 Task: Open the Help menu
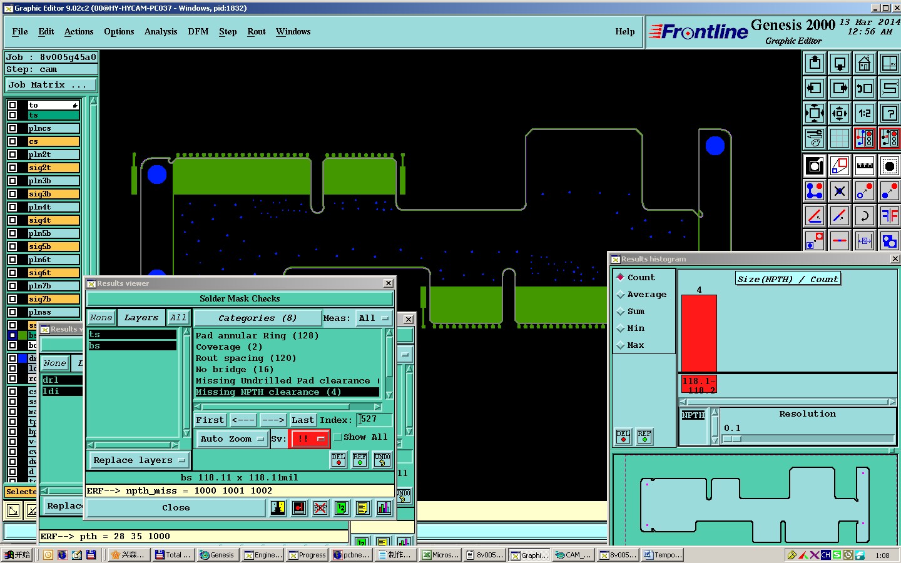(625, 31)
